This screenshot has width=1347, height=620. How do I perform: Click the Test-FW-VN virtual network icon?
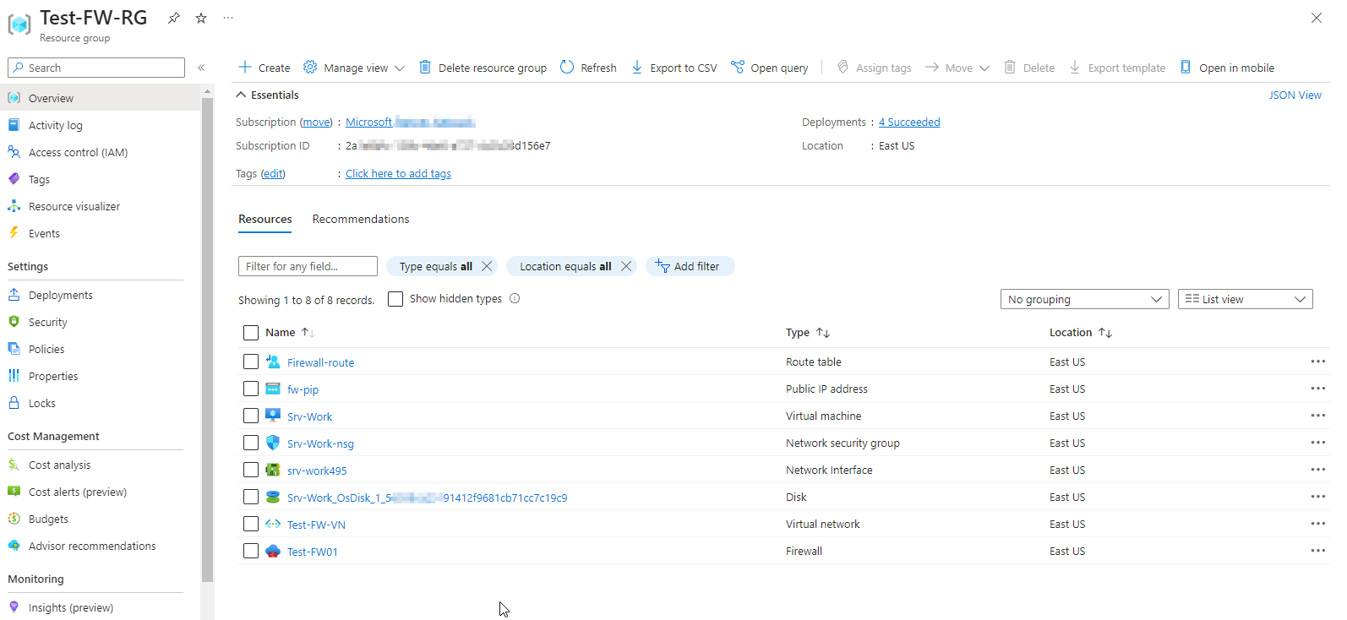(x=273, y=524)
